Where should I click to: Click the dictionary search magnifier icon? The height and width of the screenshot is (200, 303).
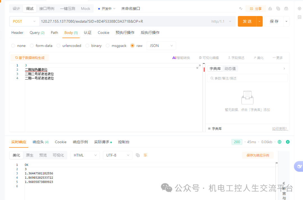pos(212,78)
